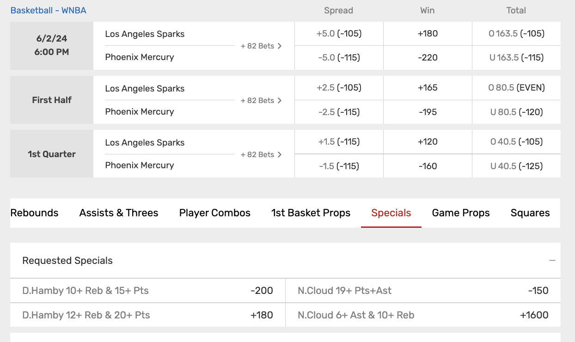Select Sparks +120 first quarter moneyline

click(x=428, y=142)
